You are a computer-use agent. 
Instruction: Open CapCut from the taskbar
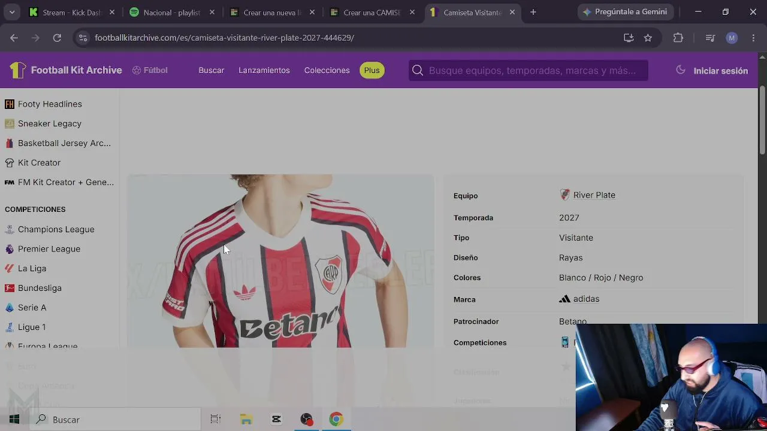pos(276,420)
